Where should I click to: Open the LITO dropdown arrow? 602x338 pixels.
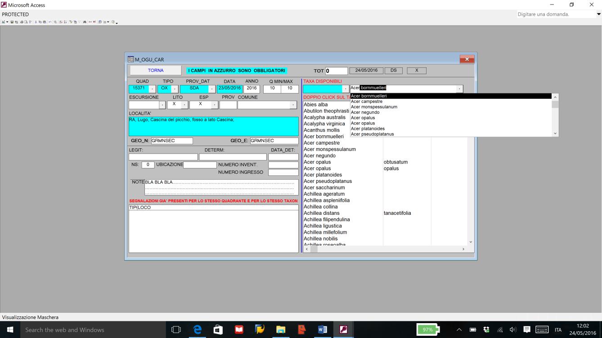[184, 105]
